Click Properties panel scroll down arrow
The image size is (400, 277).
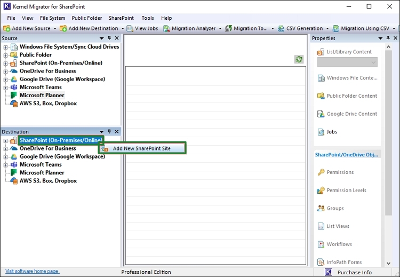pos(388,263)
